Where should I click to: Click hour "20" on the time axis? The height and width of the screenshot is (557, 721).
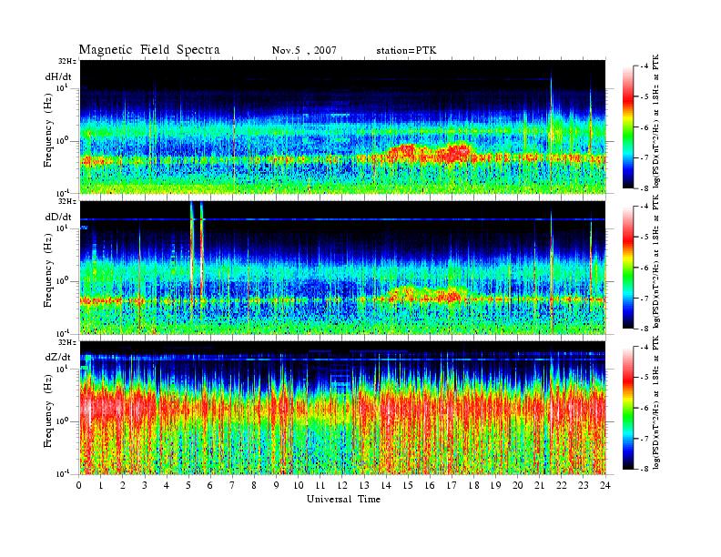tap(518, 485)
